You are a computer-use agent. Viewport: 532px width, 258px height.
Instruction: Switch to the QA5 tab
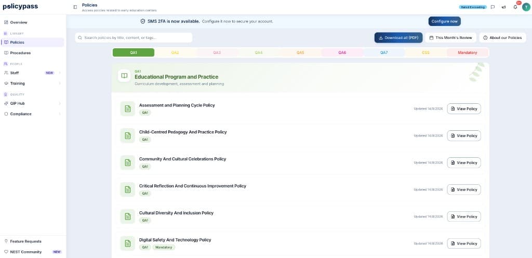click(300, 52)
